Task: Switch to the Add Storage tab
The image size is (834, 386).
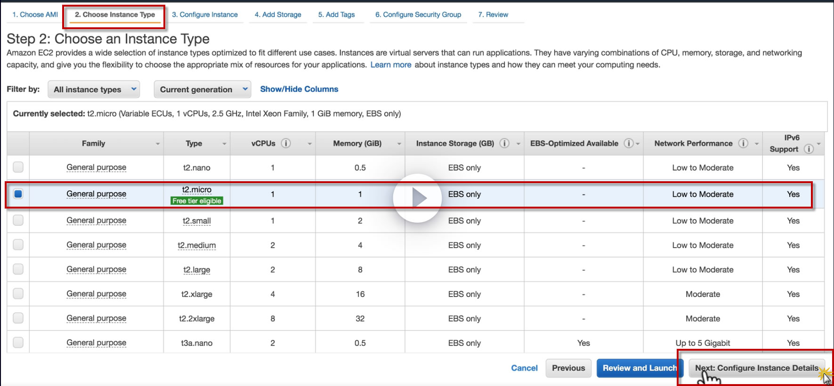Action: [278, 15]
